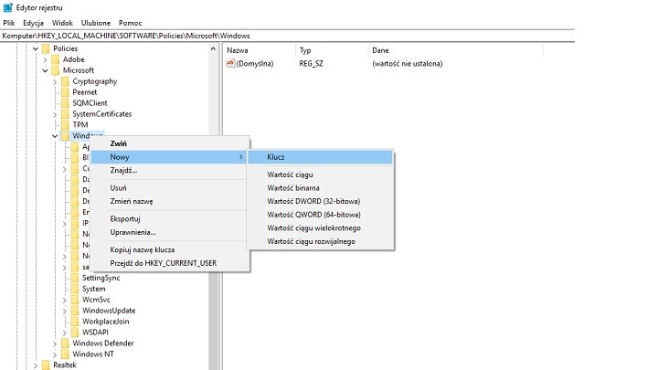This screenshot has width=658, height=370.
Task: Select the System folder icon
Action: [75, 289]
